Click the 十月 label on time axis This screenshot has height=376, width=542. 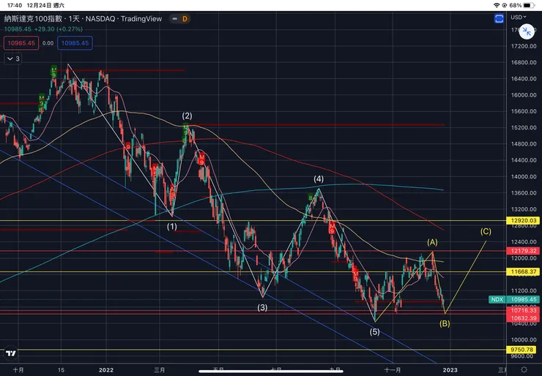[x=18, y=370]
